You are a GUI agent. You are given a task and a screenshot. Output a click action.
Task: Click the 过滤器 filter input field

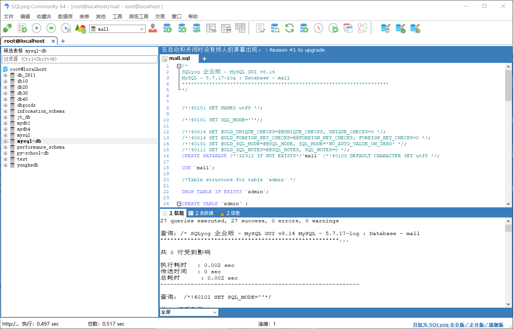[79, 59]
